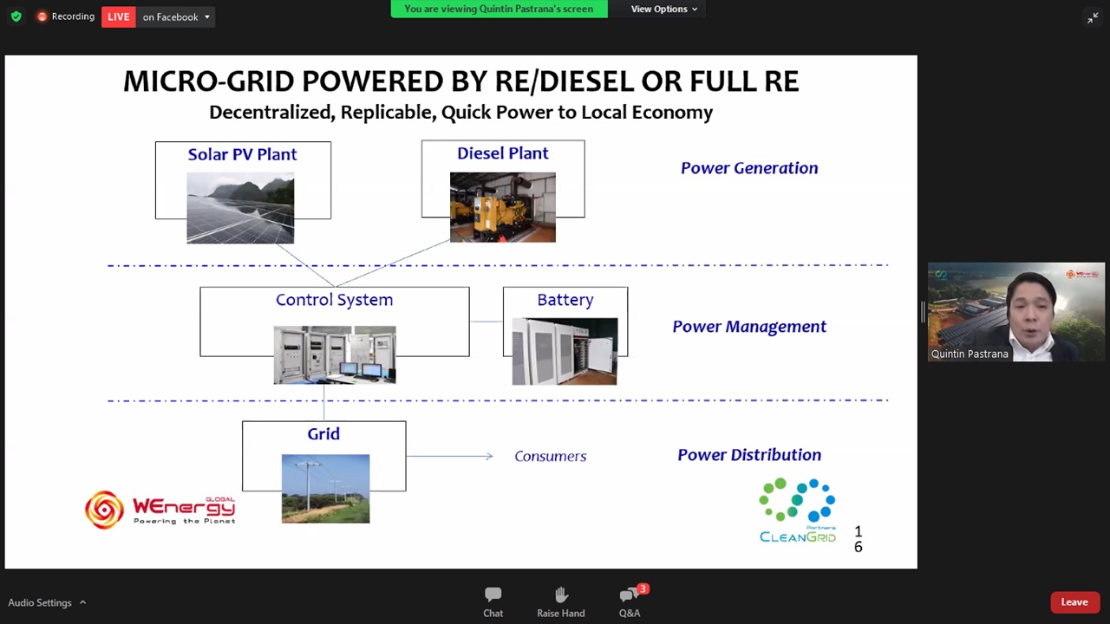Open the Chat panel
This screenshot has width=1110, height=624.
[x=493, y=601]
